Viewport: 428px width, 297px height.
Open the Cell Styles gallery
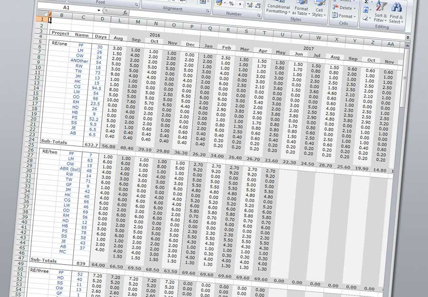(319, 9)
